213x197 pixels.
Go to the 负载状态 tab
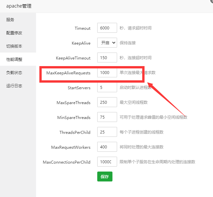[x=14, y=73]
